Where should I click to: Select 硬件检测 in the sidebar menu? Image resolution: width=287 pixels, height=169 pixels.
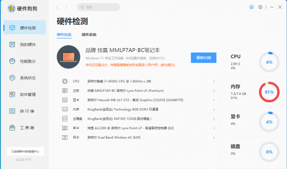coord(25,27)
